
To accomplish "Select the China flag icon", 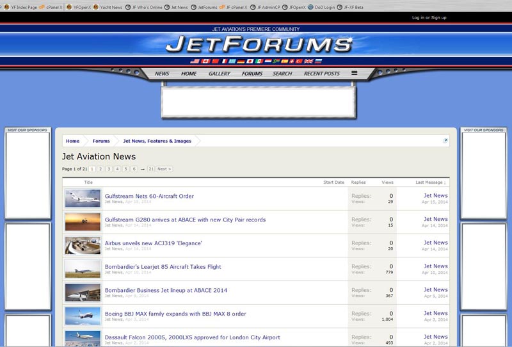I will coord(216,61).
